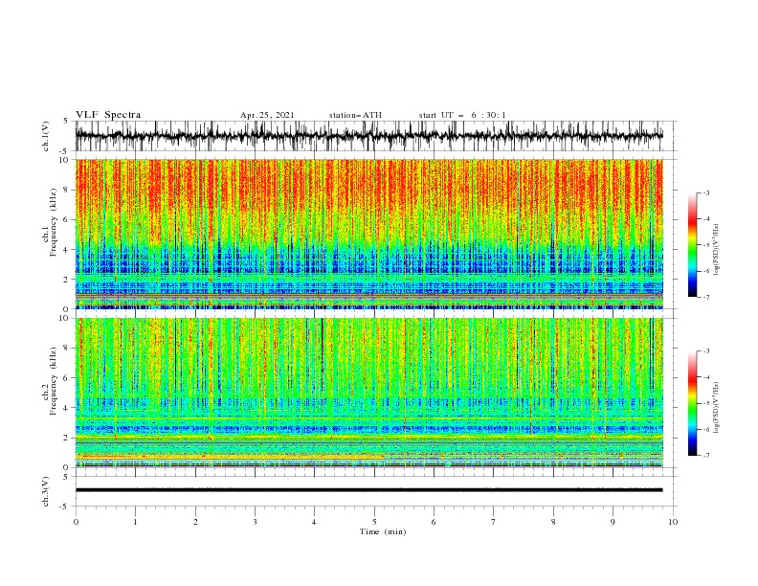Image resolution: width=758 pixels, height=586 pixels.
Task: Click time axis tick label '8'
Action: [553, 522]
